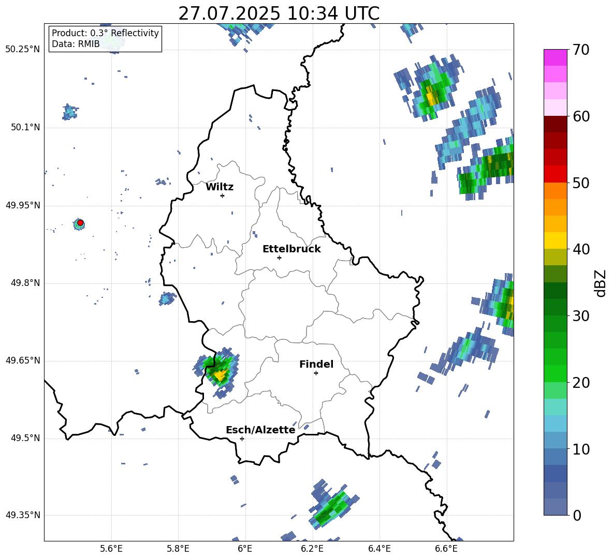Viewport: 613px width, 559px height.
Task: Click the 30 tick on the colorbar
Action: click(580, 316)
